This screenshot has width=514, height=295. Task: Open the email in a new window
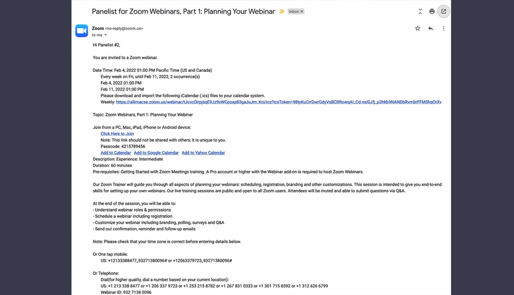tap(443, 11)
